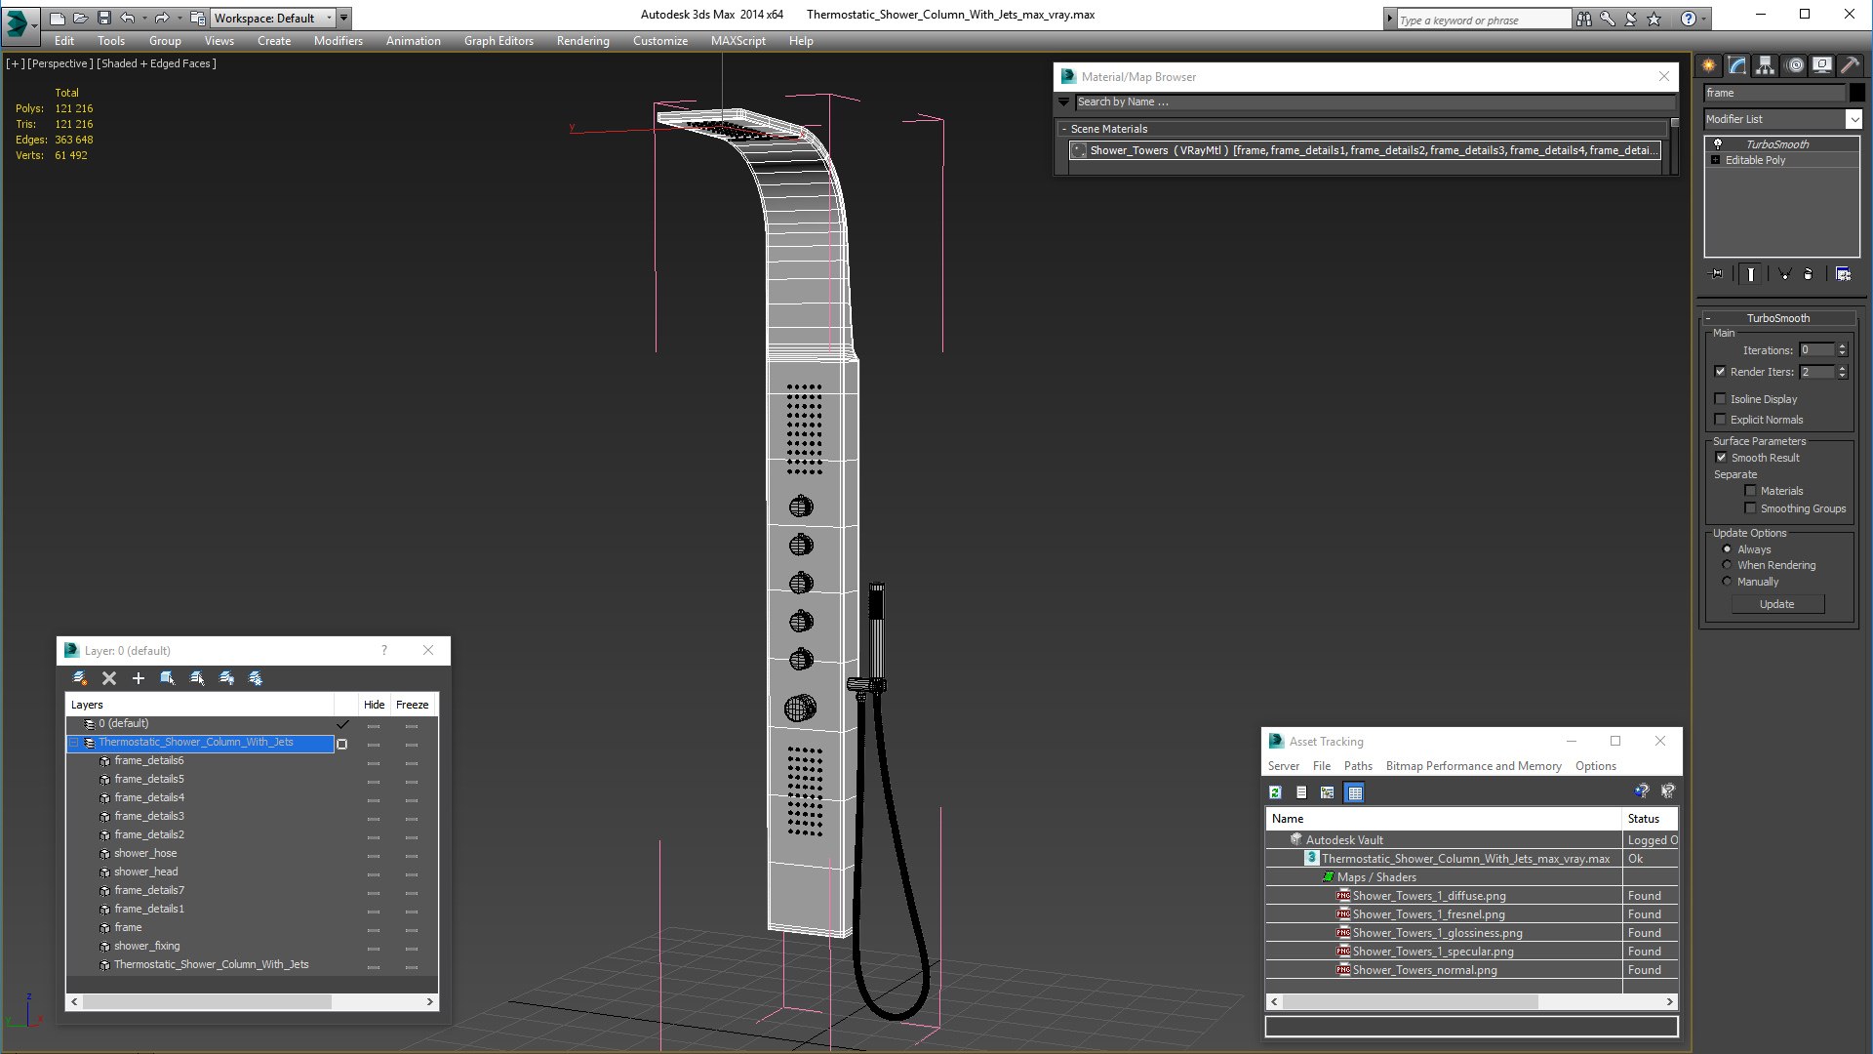Save the file with the floppy icon
The image size is (1873, 1054).
click(103, 18)
